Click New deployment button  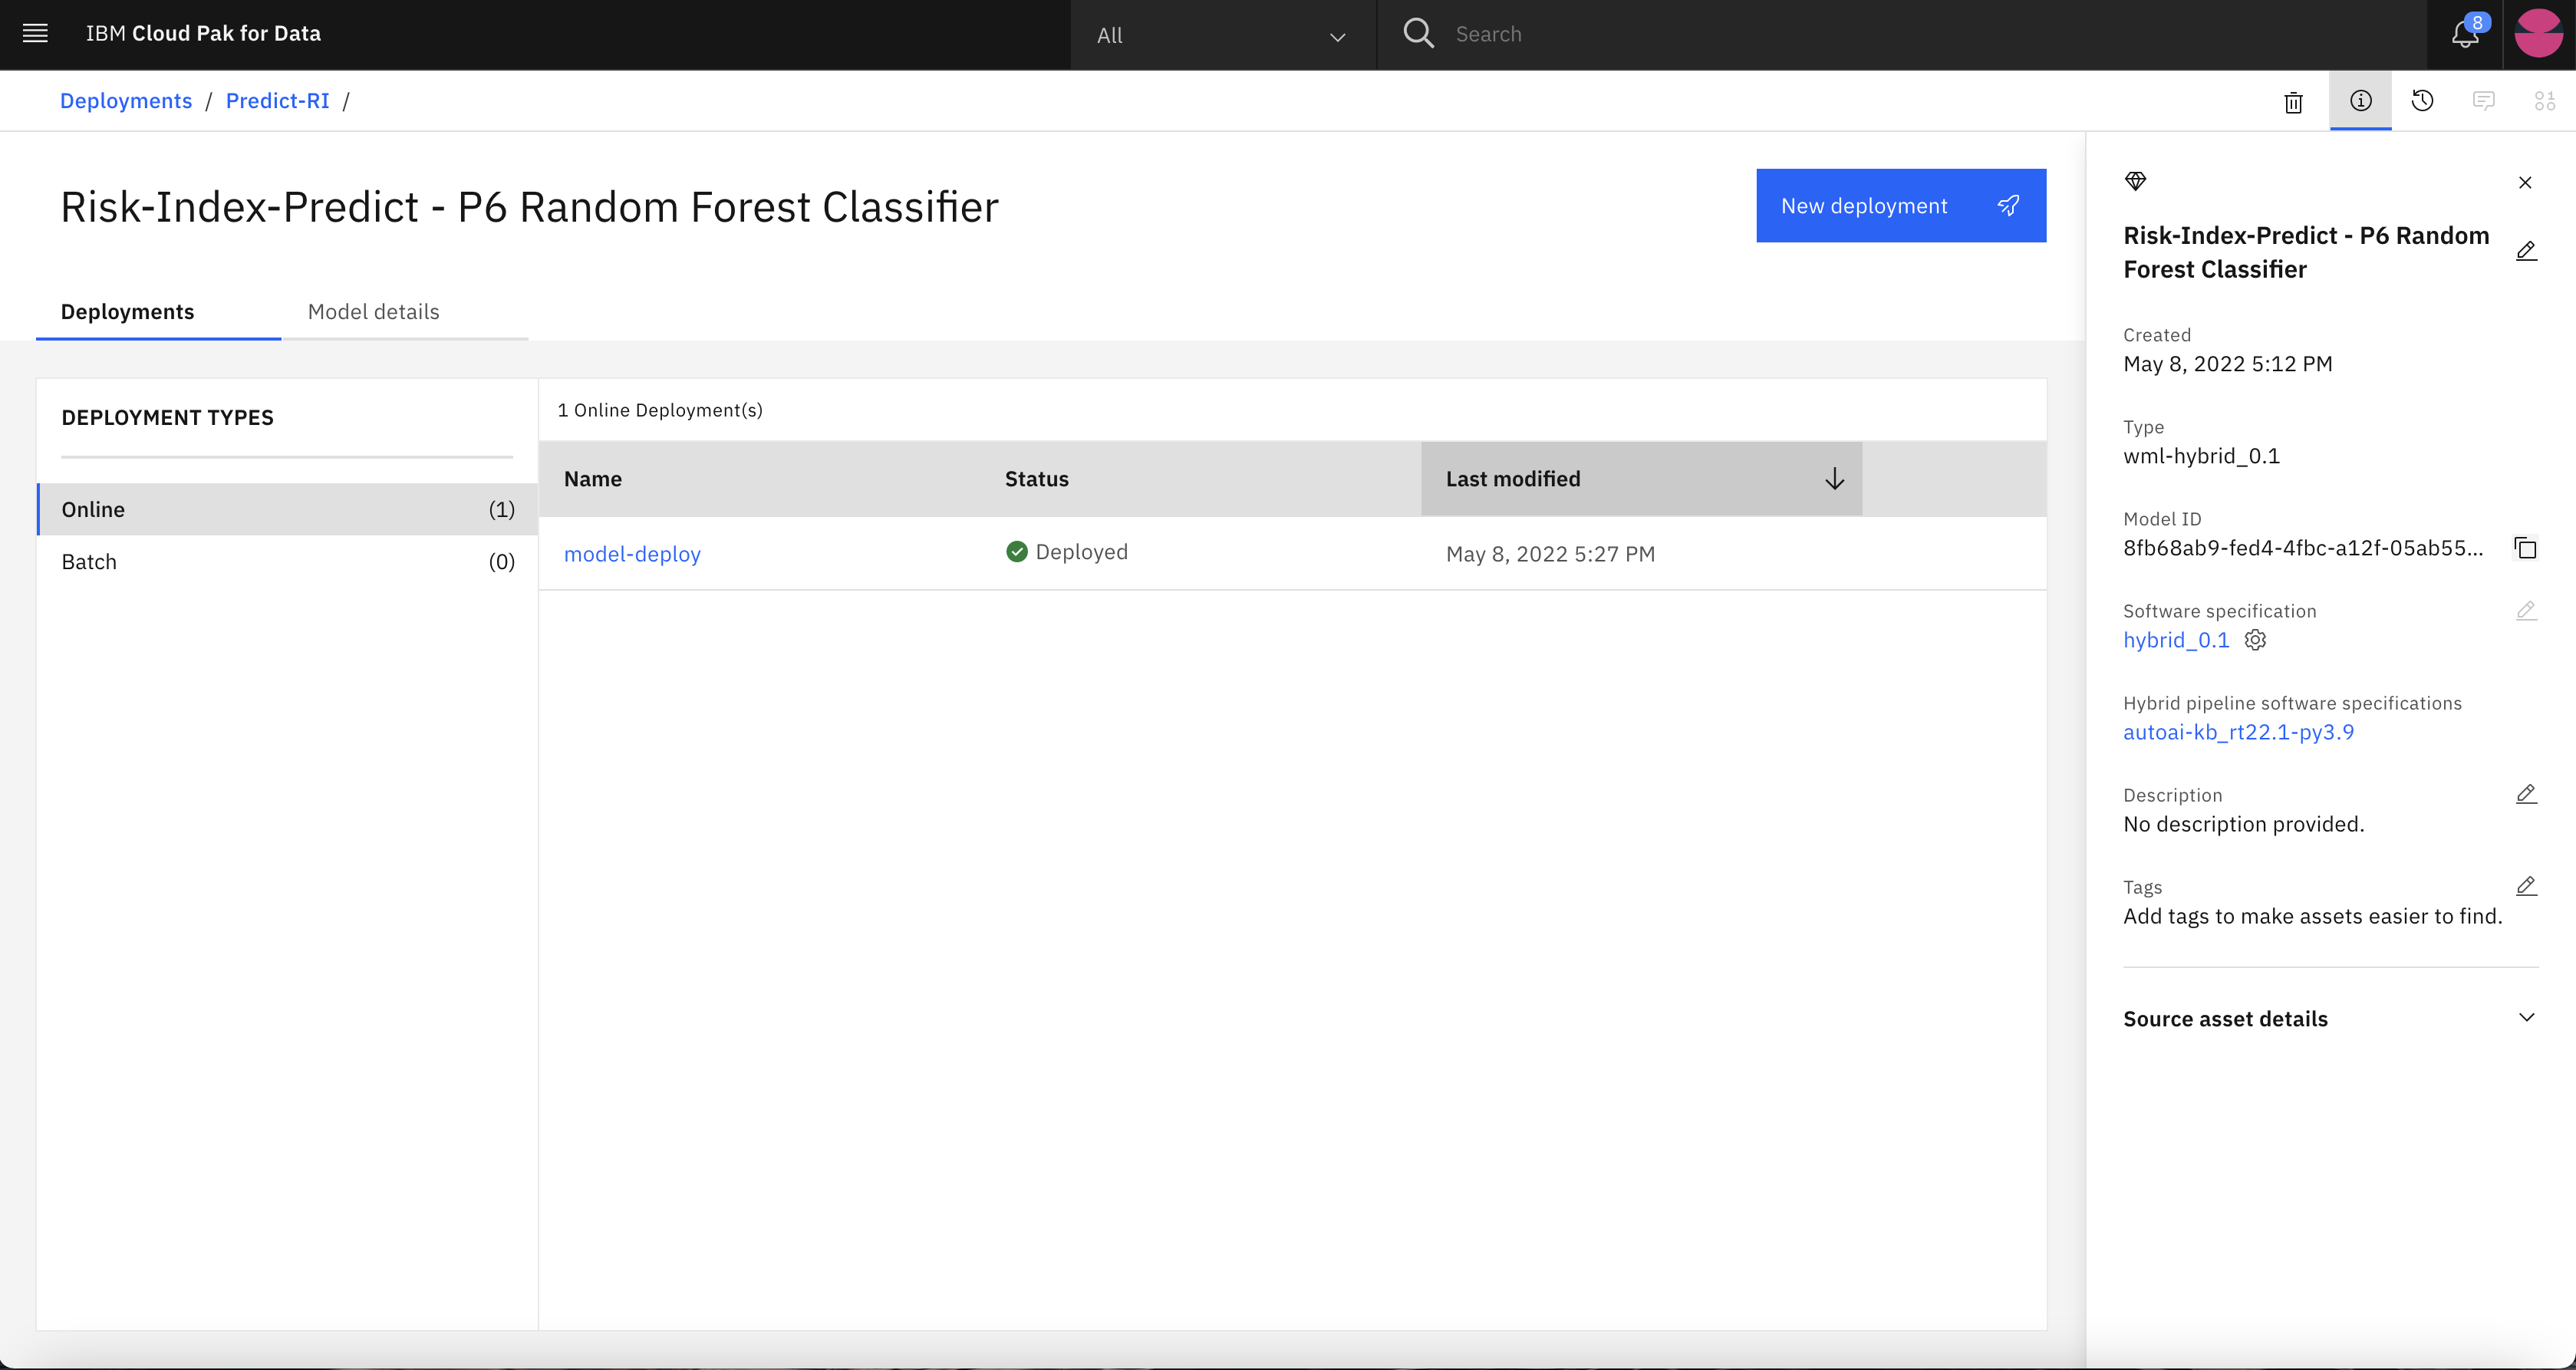pyautogui.click(x=1901, y=205)
